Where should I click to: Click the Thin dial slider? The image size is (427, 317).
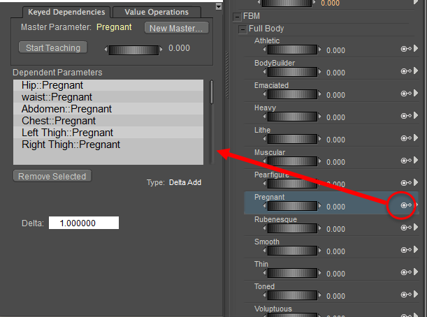pos(293,273)
